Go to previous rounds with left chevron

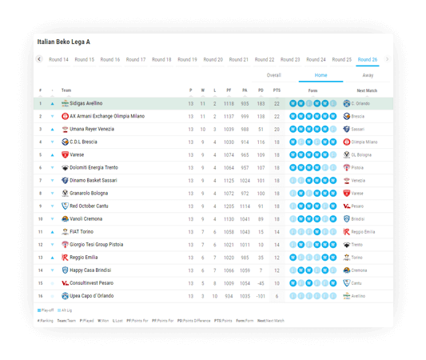[39, 59]
